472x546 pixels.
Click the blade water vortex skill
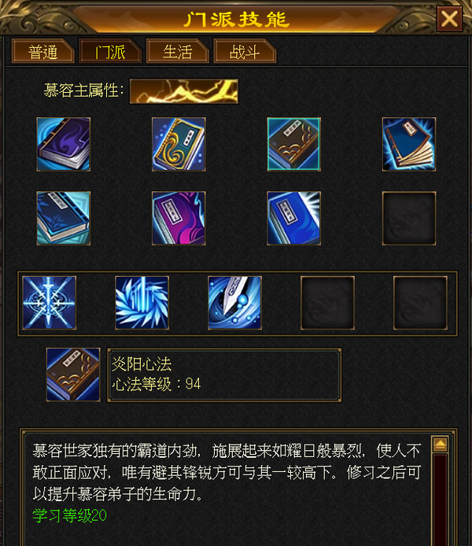click(x=234, y=303)
